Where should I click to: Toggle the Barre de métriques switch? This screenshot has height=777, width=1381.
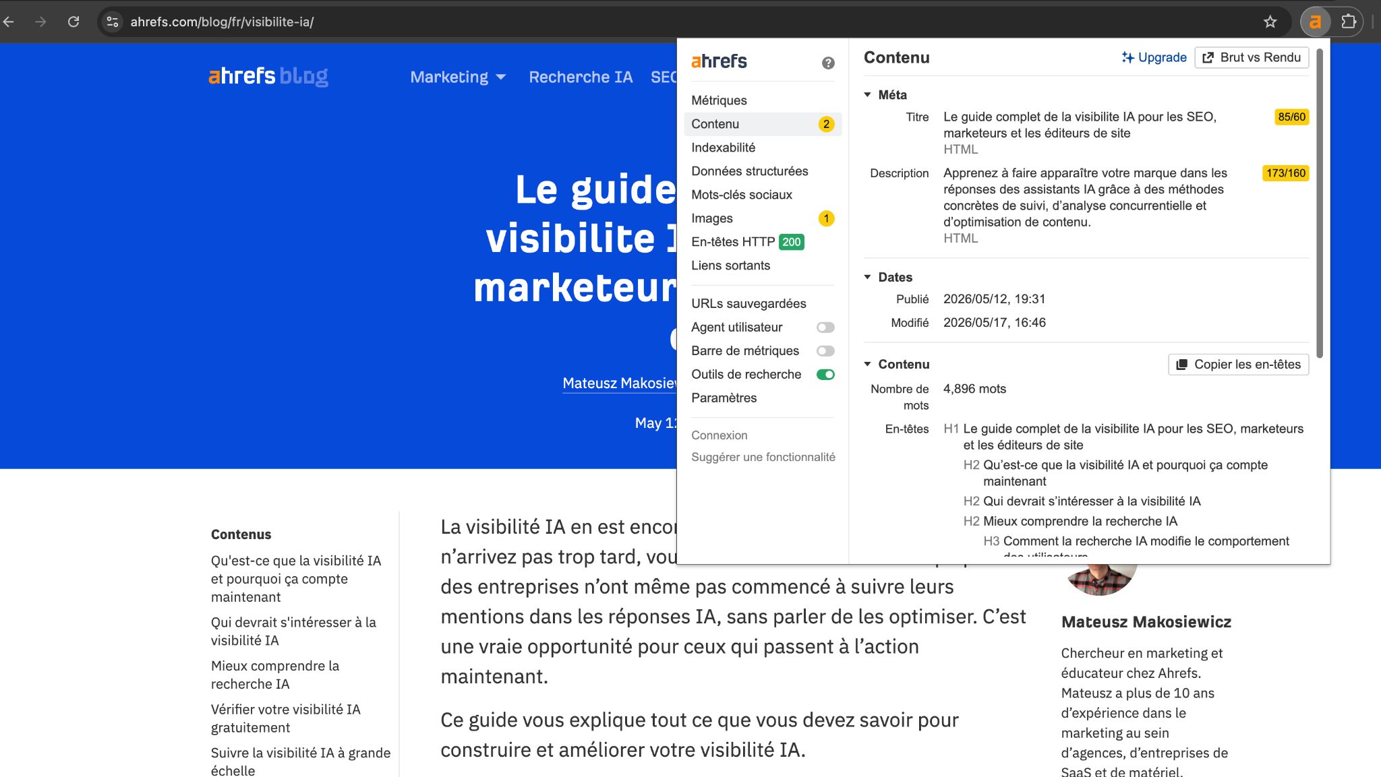[825, 351]
